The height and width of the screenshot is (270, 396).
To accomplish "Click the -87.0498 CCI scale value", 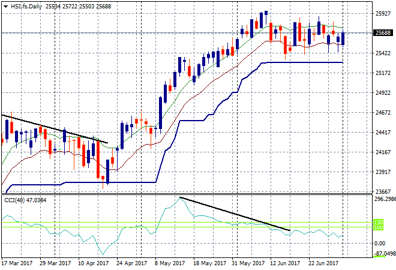I will tap(385, 253).
